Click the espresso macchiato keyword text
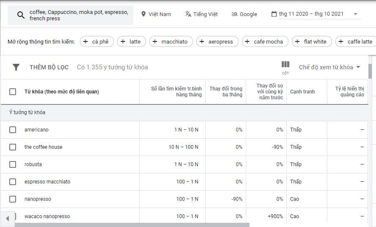Viewport: 376px width, 227px height. (x=47, y=182)
